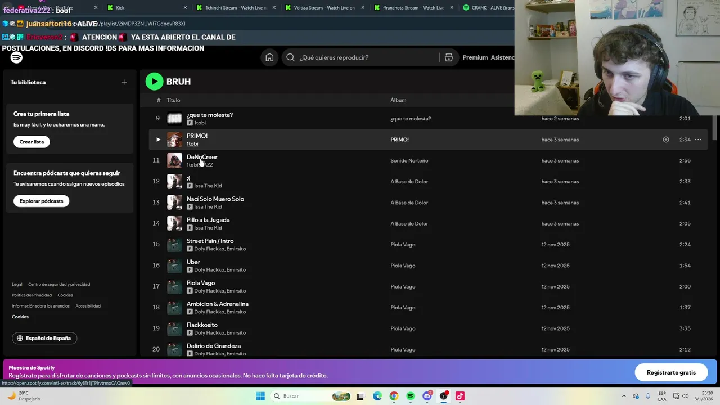Open Issa The Kid under Nací Solo Muero Solo

(x=208, y=207)
